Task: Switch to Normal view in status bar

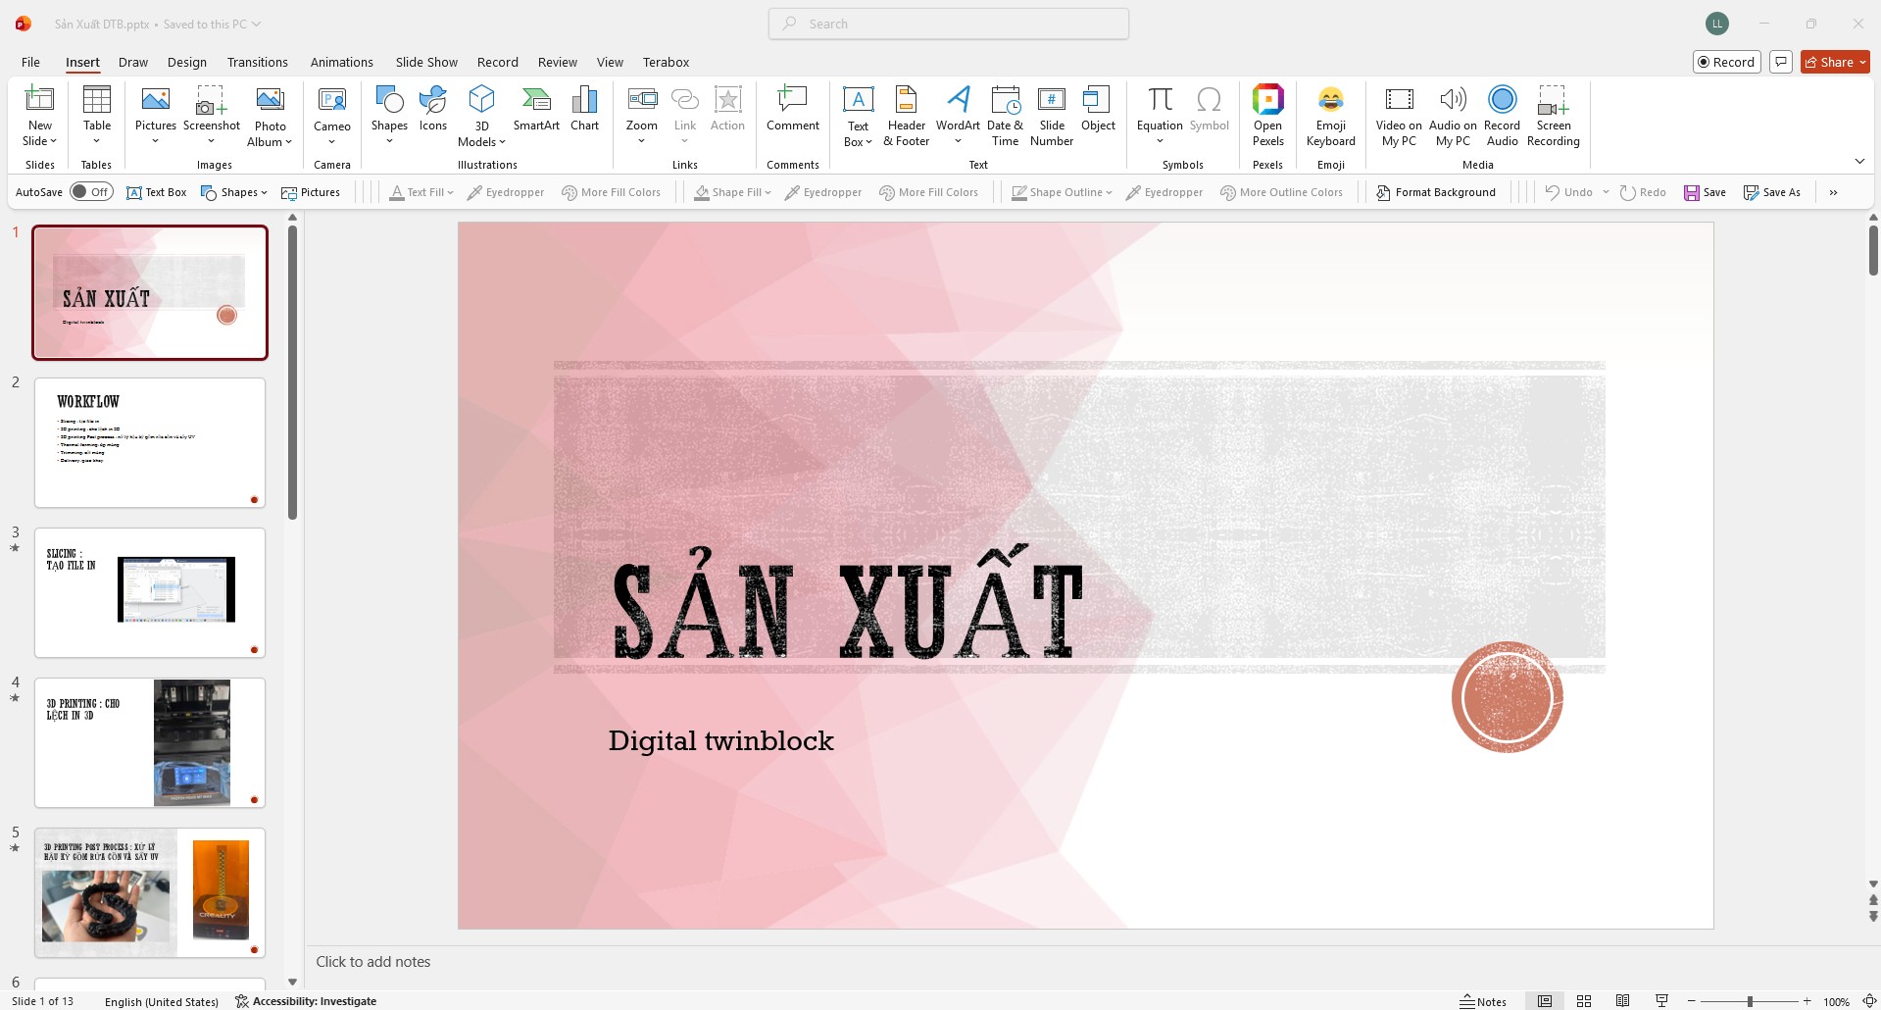Action: coord(1545,1001)
